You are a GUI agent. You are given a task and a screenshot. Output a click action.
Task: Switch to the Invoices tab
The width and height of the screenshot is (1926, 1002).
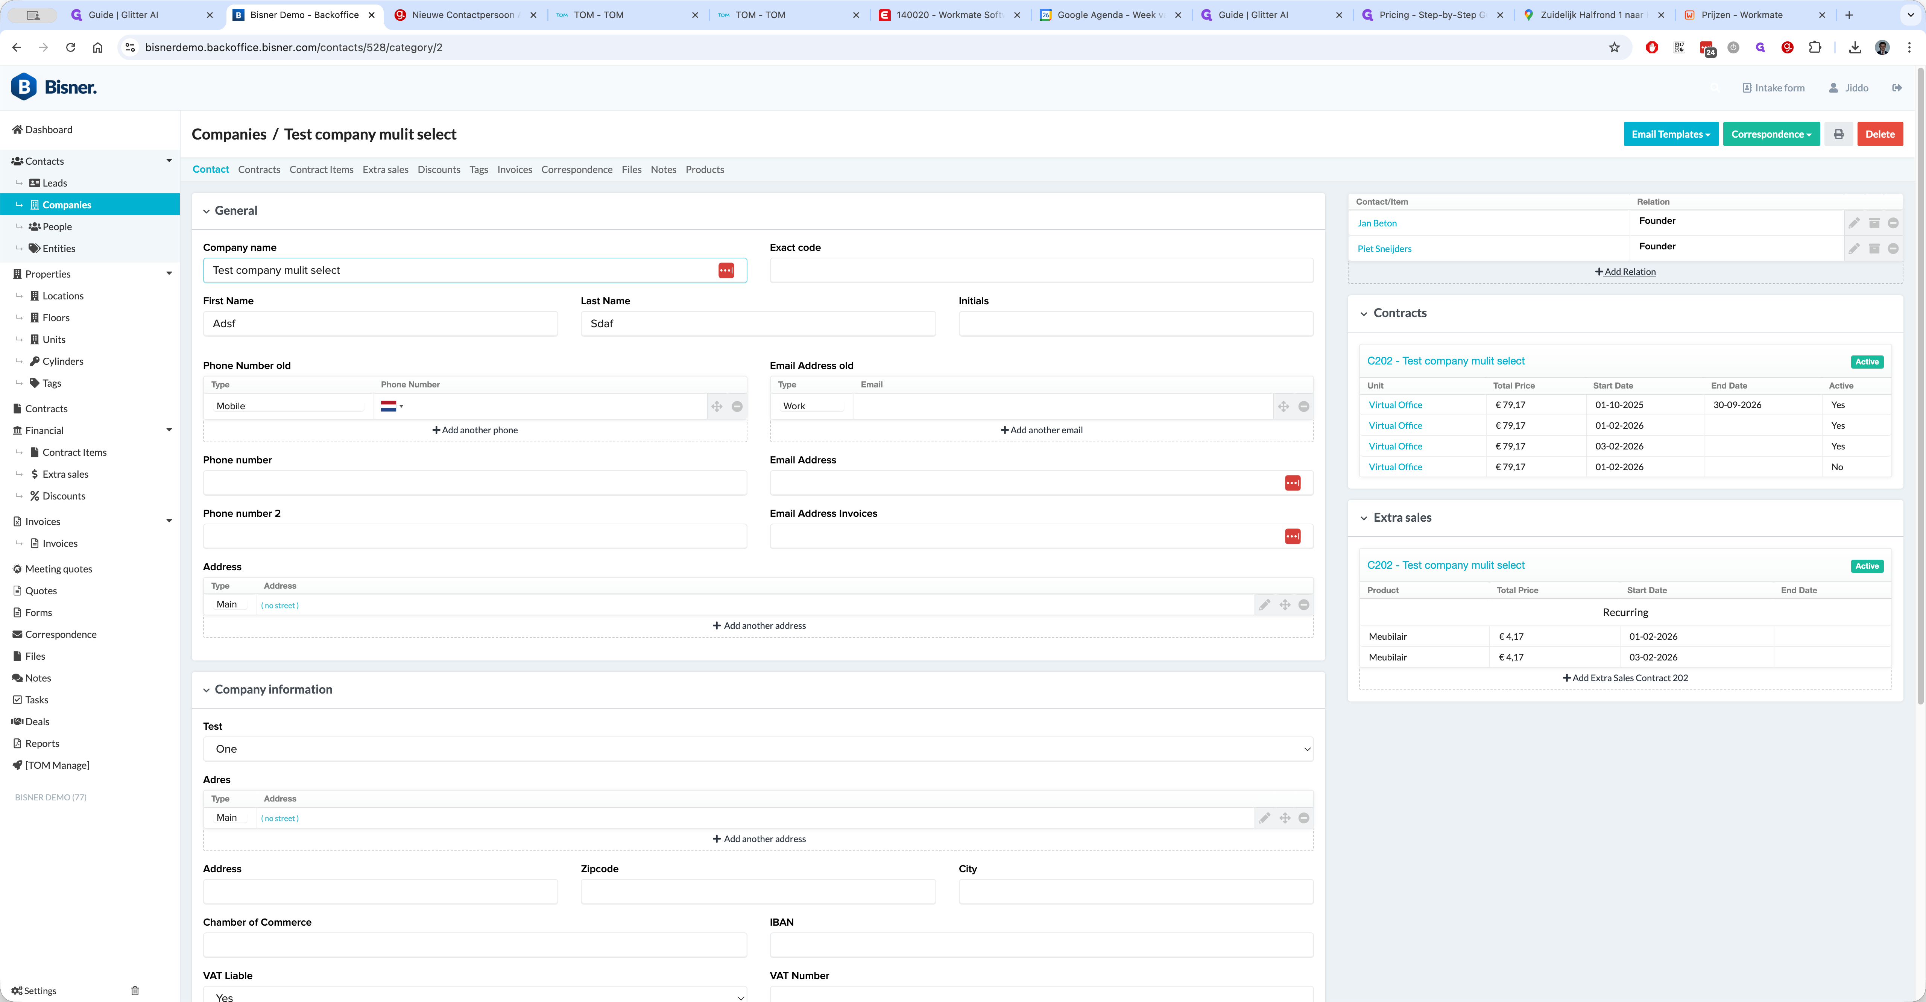pyautogui.click(x=514, y=170)
